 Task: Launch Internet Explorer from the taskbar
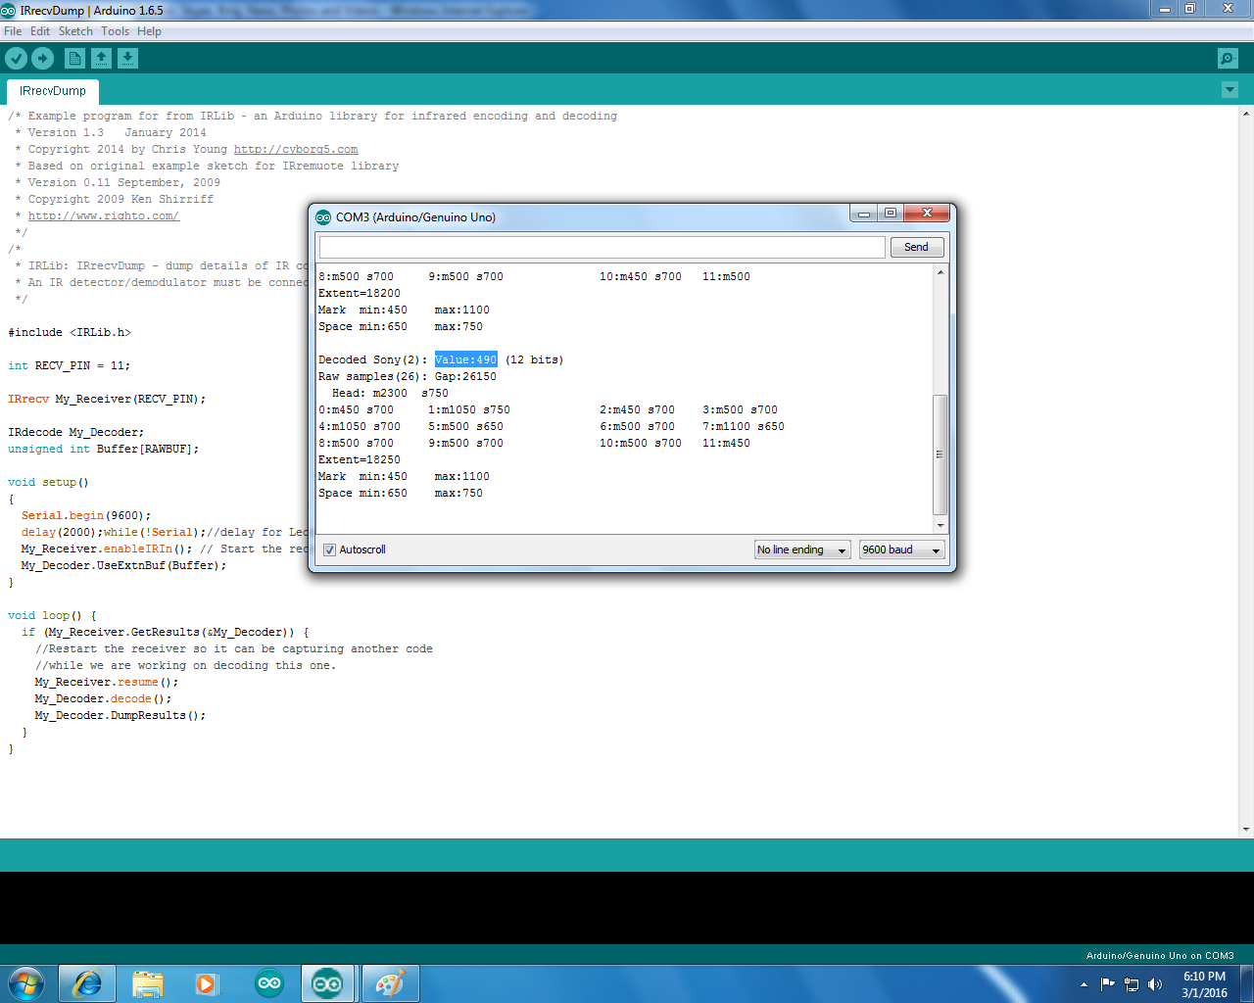coord(87,983)
